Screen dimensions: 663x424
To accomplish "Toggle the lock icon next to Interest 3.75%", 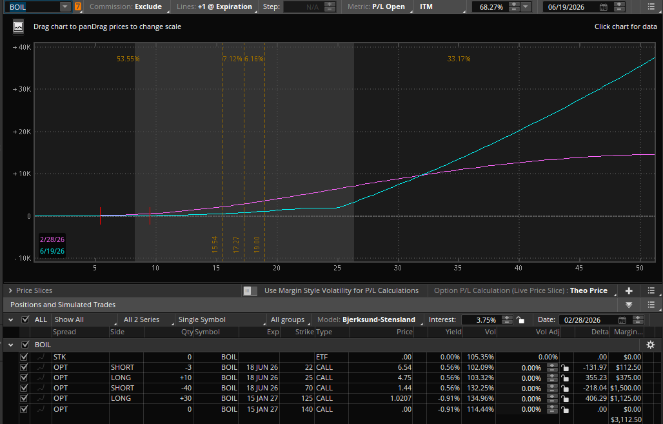I will click(520, 320).
